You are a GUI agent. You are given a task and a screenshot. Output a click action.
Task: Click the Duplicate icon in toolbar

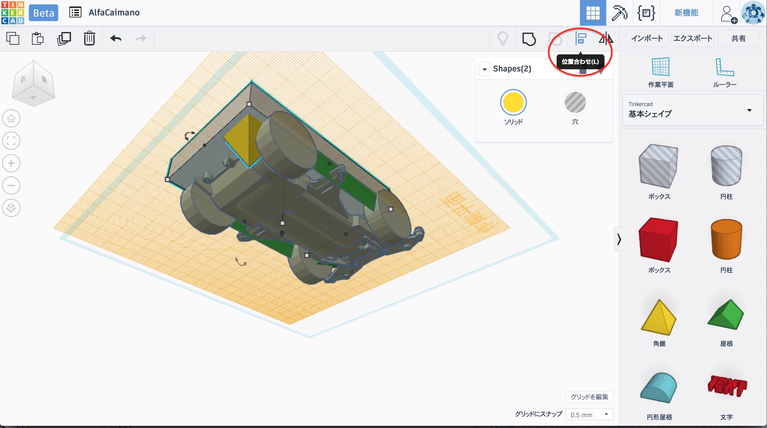[64, 38]
